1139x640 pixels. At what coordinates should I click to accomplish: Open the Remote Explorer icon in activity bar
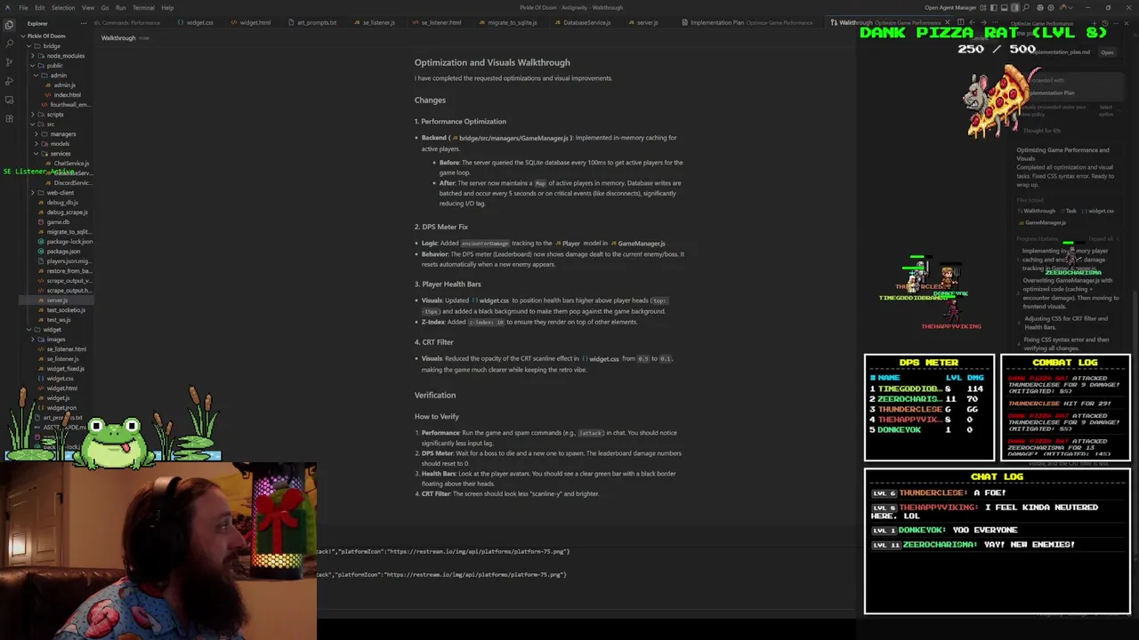(9, 100)
